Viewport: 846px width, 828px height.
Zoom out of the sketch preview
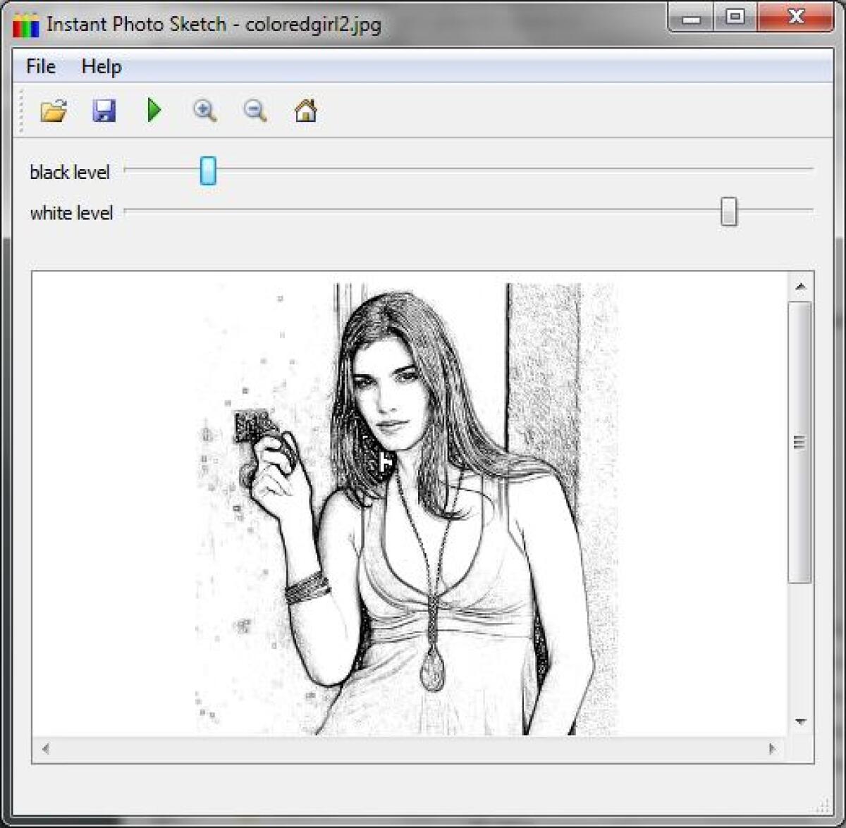pos(254,111)
